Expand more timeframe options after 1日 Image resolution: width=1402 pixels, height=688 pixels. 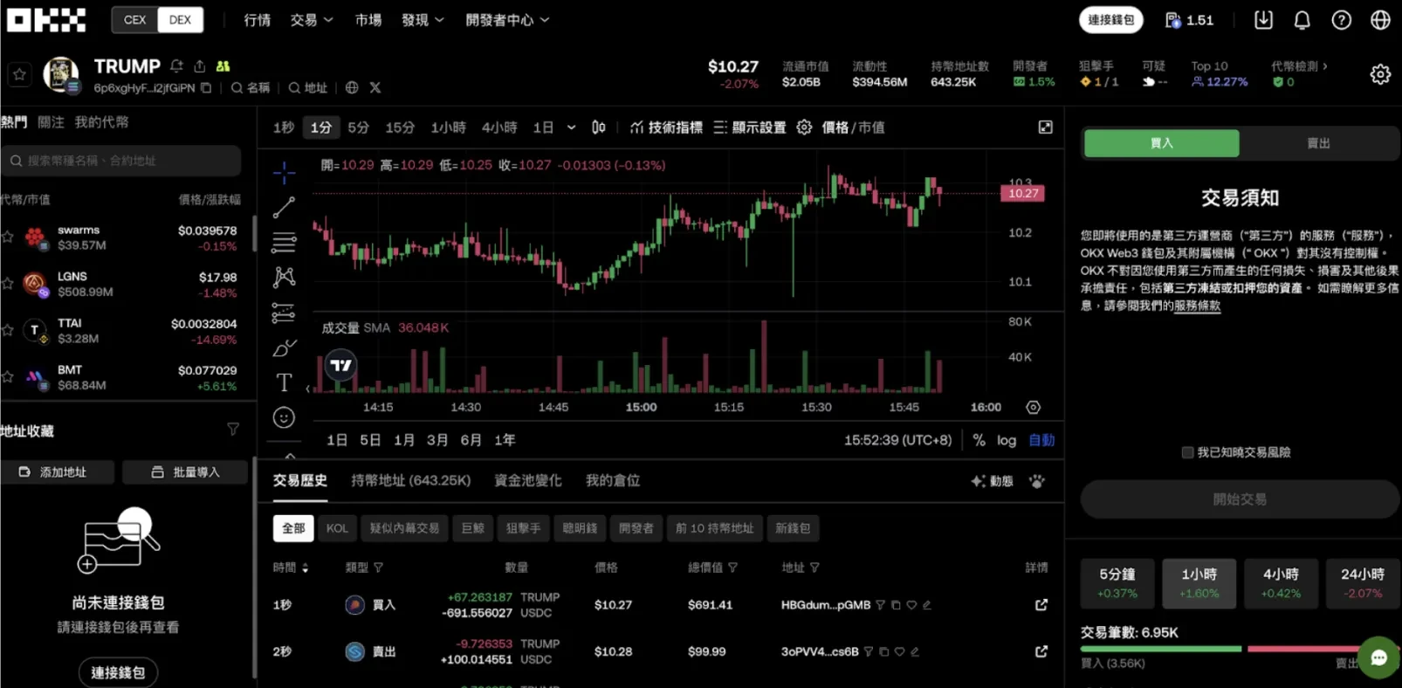(x=571, y=127)
